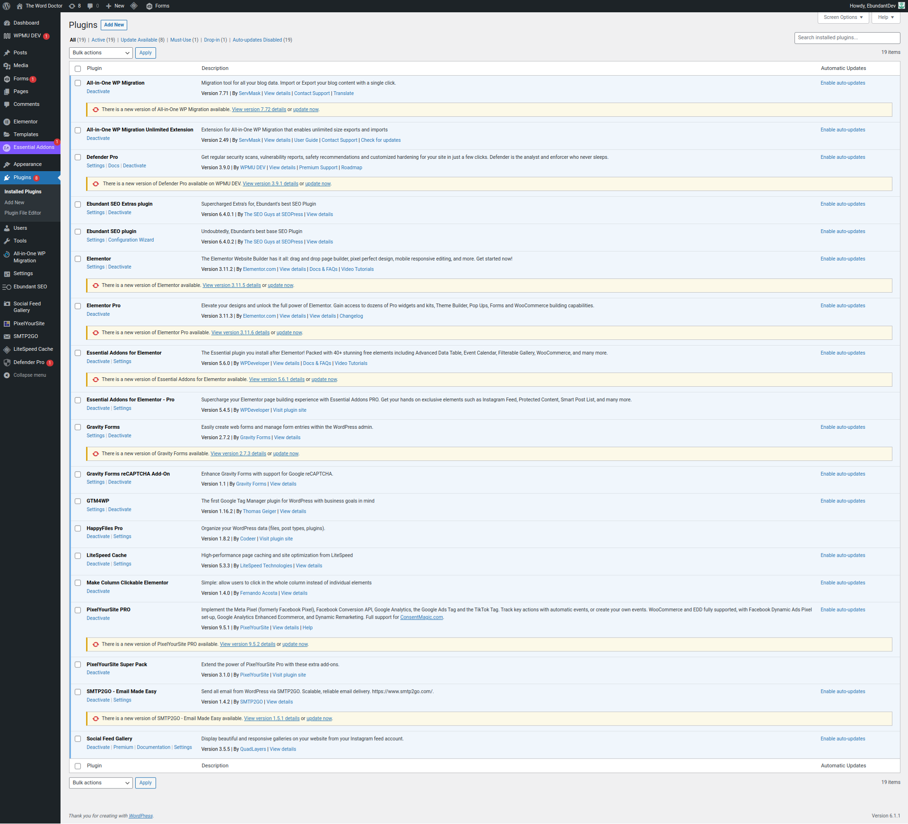Select the Gravity Forms checkbox
This screenshot has height=824, width=908.
coord(78,427)
